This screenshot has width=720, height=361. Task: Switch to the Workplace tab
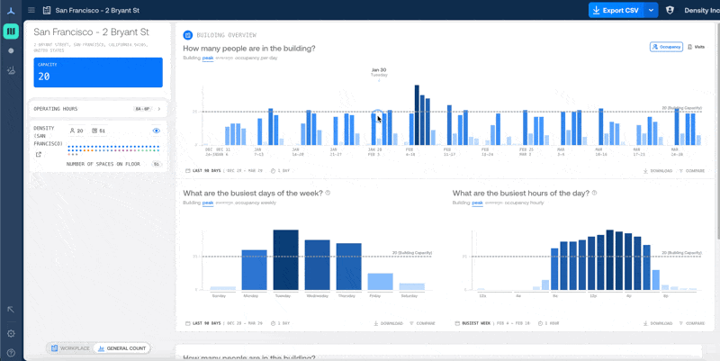[x=70, y=348]
